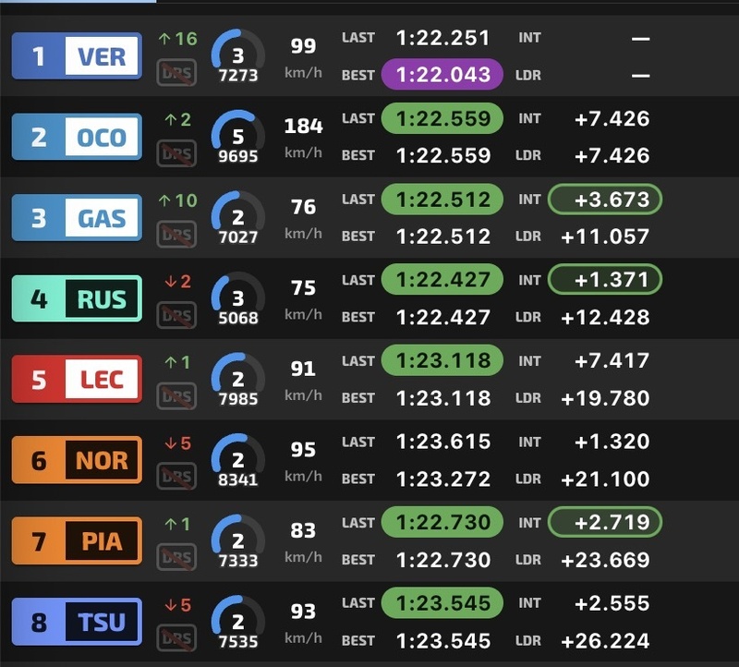Click the DRS indicator for RUS
This screenshot has height=667, width=739.
176,316
